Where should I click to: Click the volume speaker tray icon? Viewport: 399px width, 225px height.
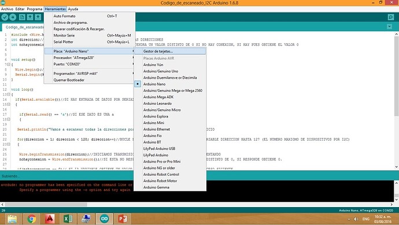pos(356,219)
